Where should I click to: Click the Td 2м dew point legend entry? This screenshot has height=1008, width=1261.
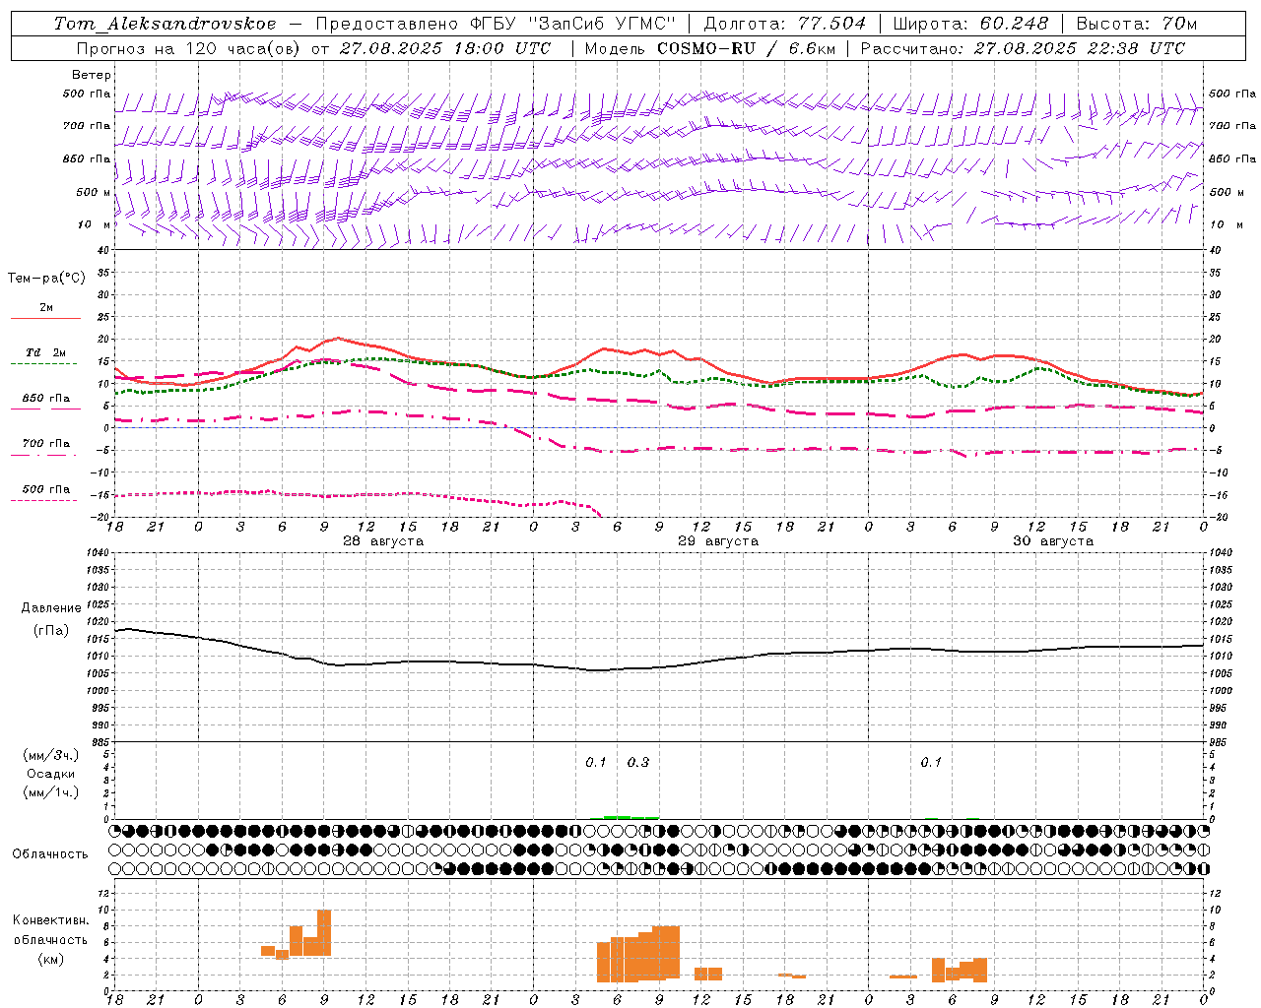(45, 356)
